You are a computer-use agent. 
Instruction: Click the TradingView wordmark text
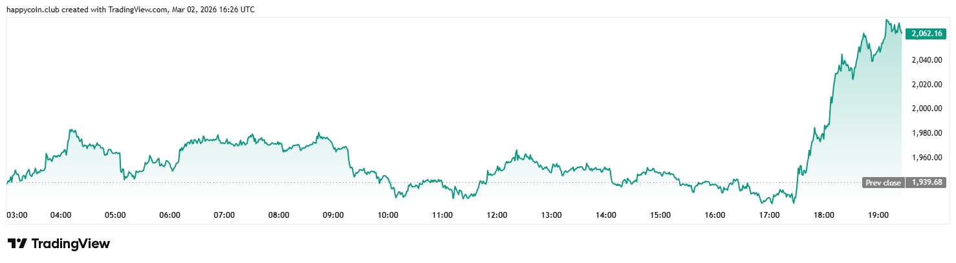click(71, 244)
